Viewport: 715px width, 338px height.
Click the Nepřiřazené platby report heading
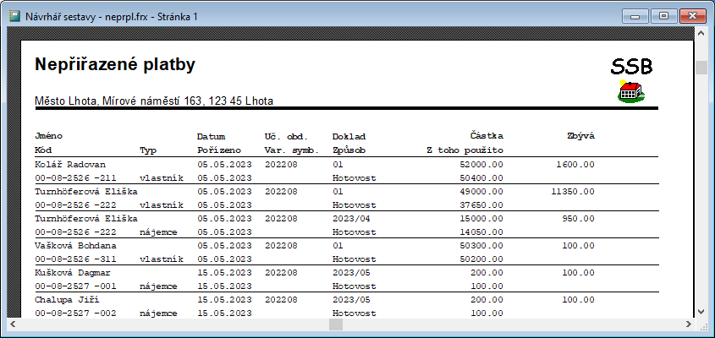(115, 64)
